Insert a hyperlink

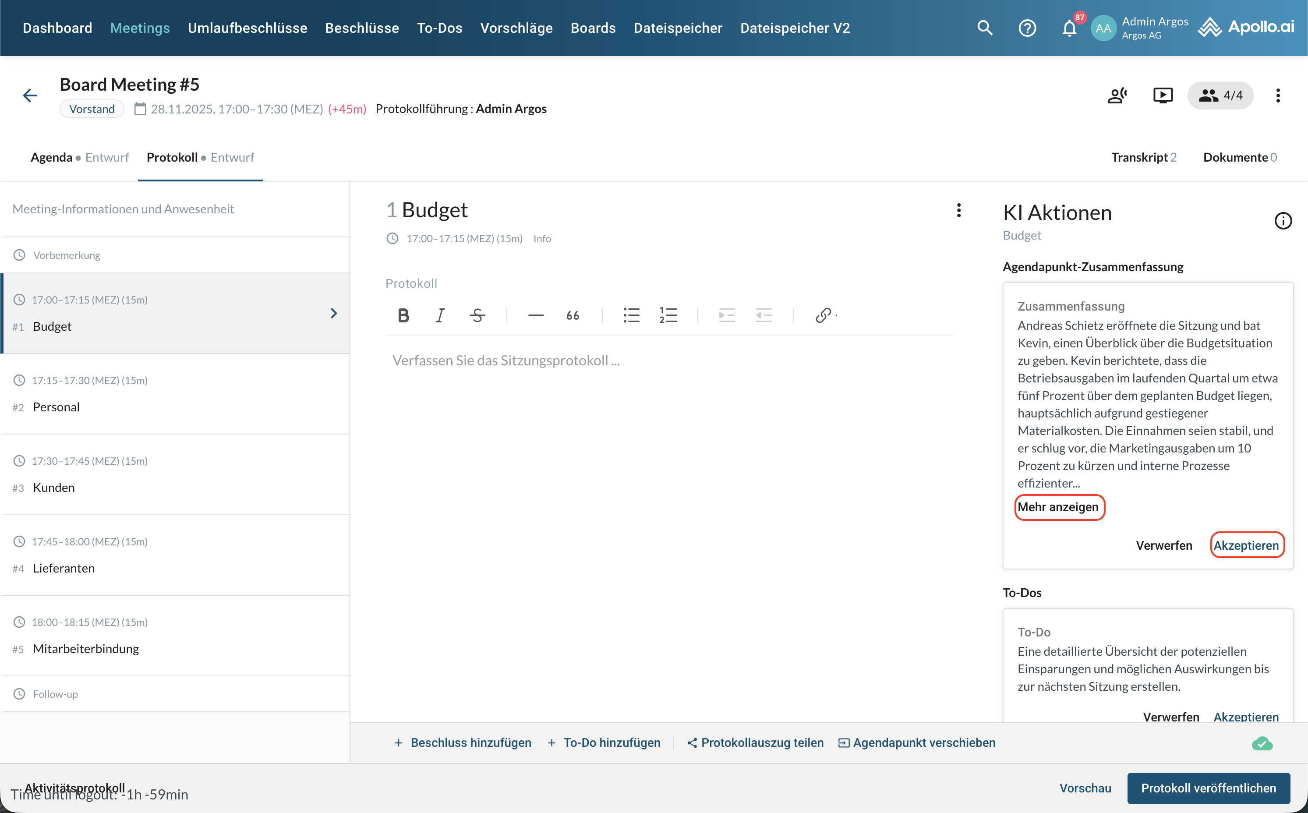pyautogui.click(x=823, y=315)
